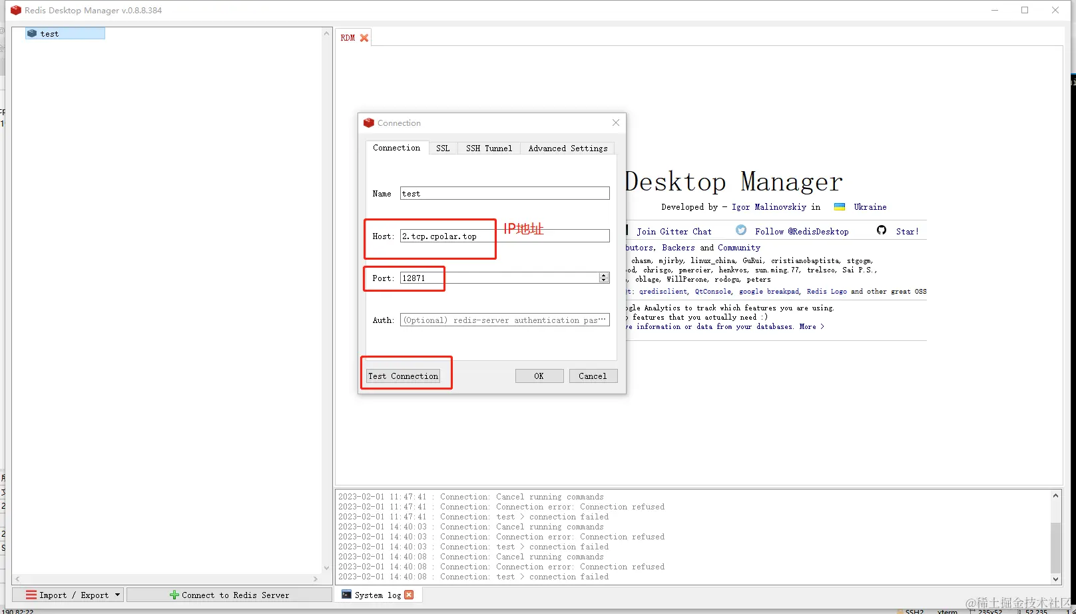Close the Connection dialog
Viewport: 1076px width, 614px height.
(616, 123)
